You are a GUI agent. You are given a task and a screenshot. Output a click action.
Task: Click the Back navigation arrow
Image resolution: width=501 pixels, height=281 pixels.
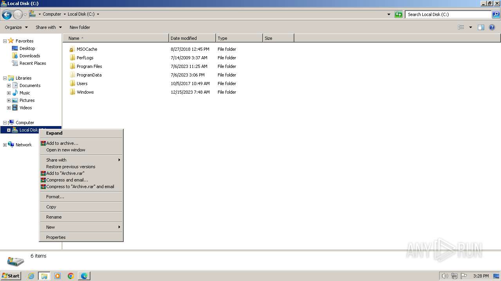click(7, 15)
